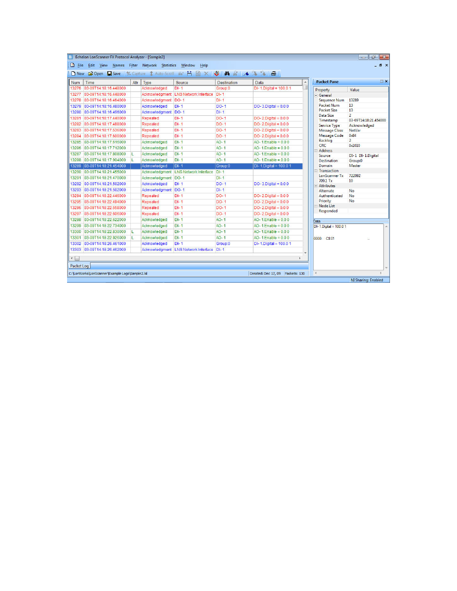Image resolution: width=457 pixels, height=591 pixels.
Task: Open the Filter menu
Action: pyautogui.click(x=133, y=66)
